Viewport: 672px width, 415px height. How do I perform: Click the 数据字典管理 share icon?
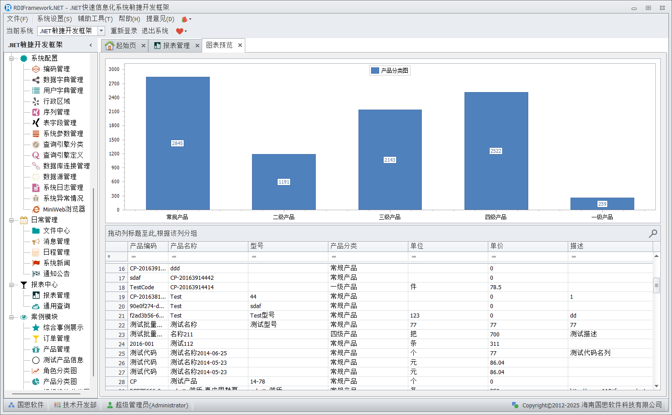tap(36, 80)
